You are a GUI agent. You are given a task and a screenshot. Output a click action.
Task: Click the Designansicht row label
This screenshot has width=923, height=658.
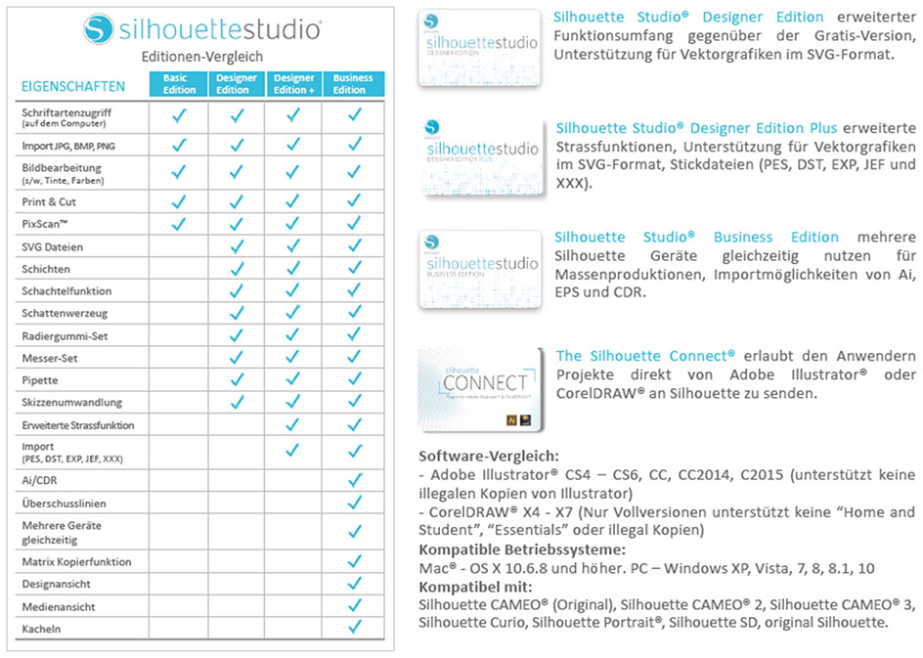56,584
